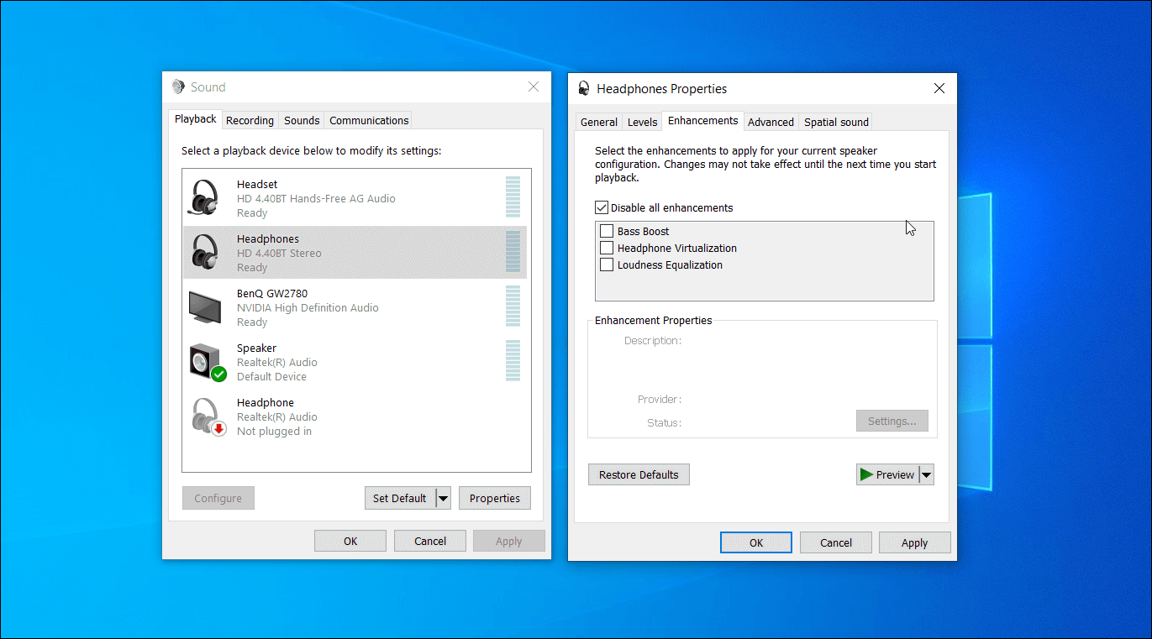Uncheck Disable all enhancements
The width and height of the screenshot is (1152, 639).
pyautogui.click(x=602, y=207)
